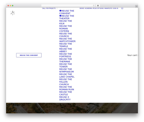Open Reuse the Watchtower project link
The height and width of the screenshot is (122, 144).
67,40
